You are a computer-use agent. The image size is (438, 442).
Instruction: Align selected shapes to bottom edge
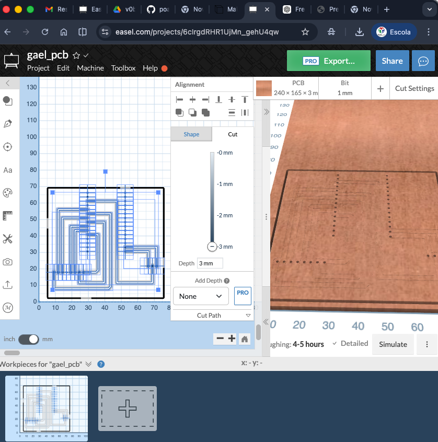tap(218, 99)
